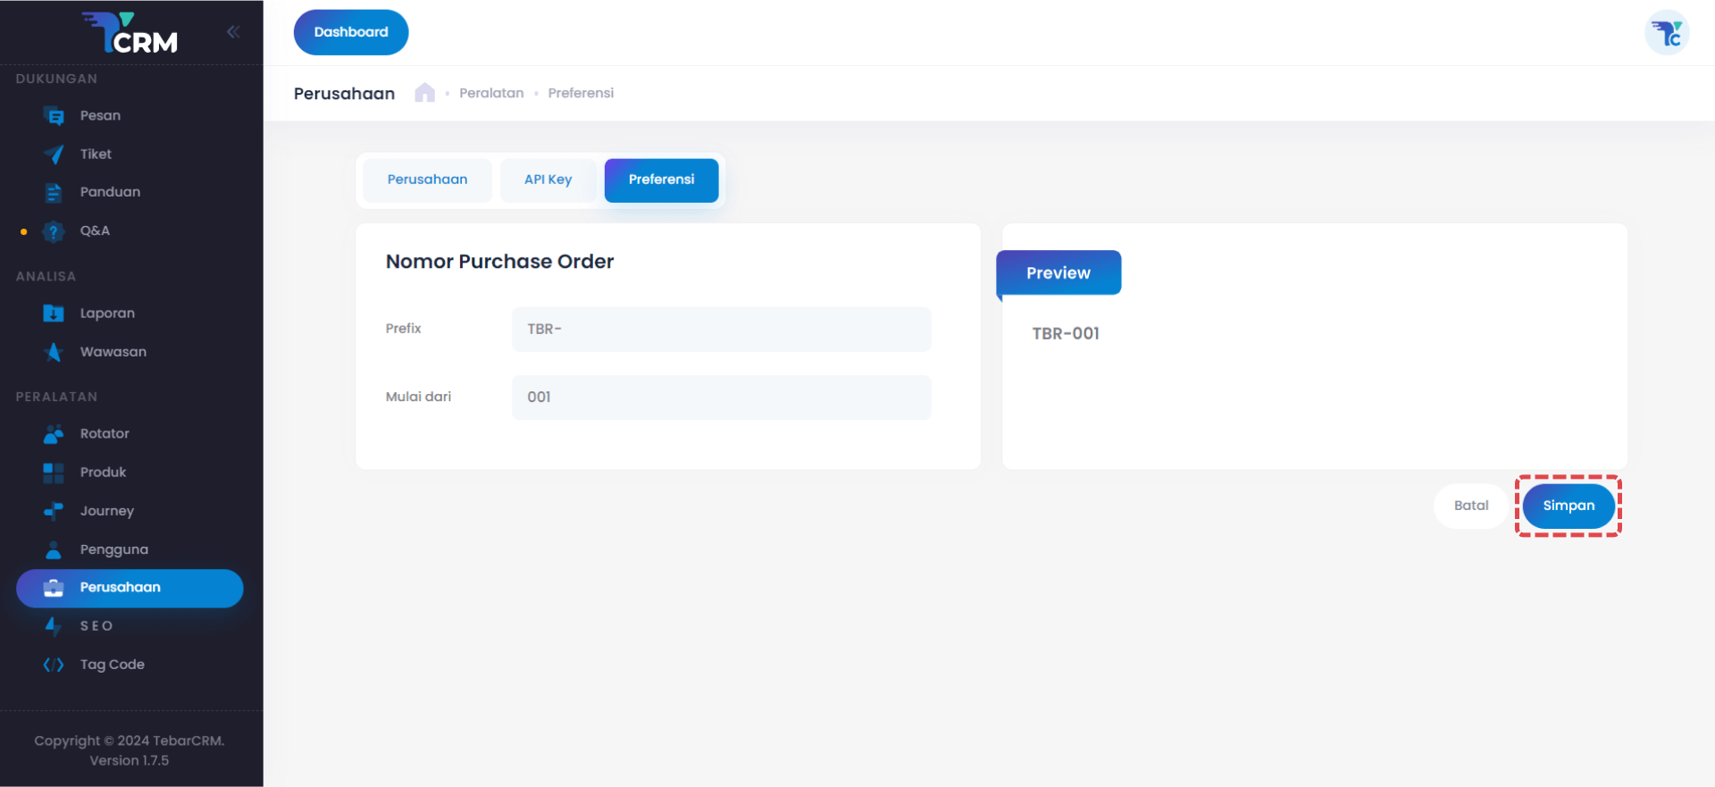Image resolution: width=1715 pixels, height=787 pixels.
Task: Open the Panduan document icon
Action: coord(54,192)
